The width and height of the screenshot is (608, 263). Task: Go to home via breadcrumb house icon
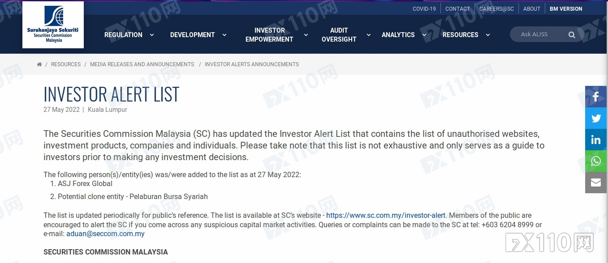(39, 64)
